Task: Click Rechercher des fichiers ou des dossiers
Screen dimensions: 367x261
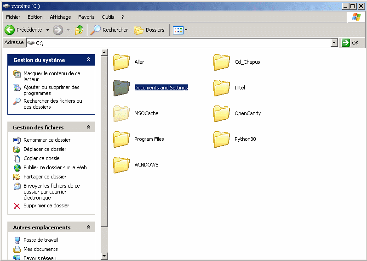Action: (x=53, y=104)
